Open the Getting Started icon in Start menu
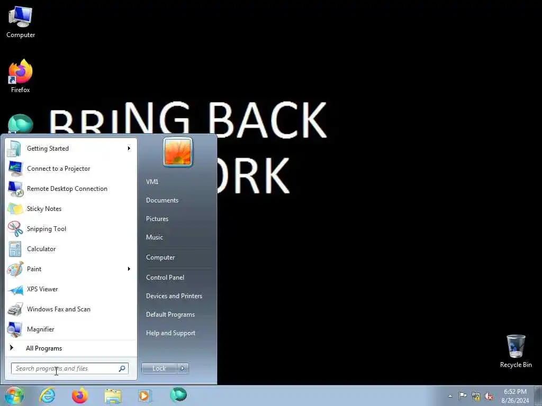 pyautogui.click(x=14, y=149)
